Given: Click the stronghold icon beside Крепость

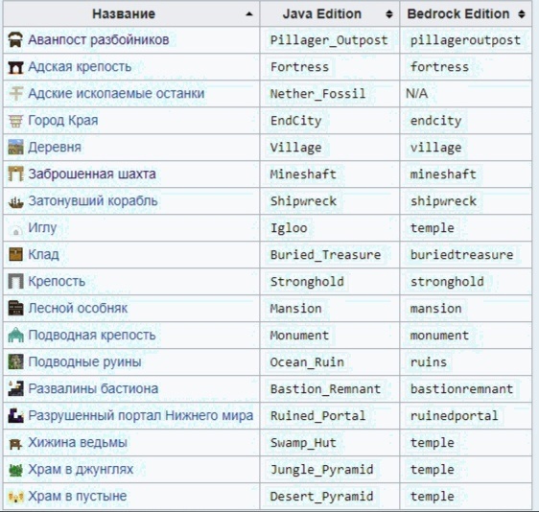Looking at the screenshot, I should 15,282.
